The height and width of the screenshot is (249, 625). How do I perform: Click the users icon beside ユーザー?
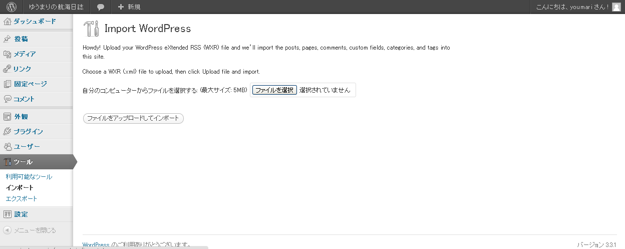[x=7, y=146]
